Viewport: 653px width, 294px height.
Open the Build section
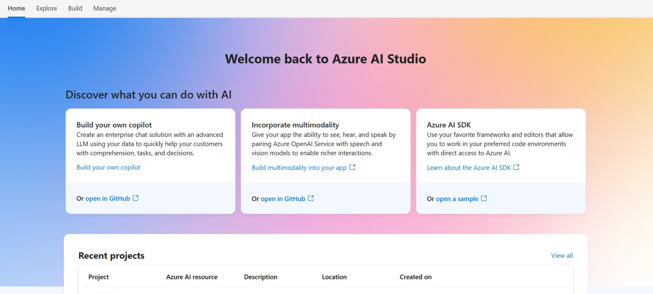pyautogui.click(x=75, y=8)
